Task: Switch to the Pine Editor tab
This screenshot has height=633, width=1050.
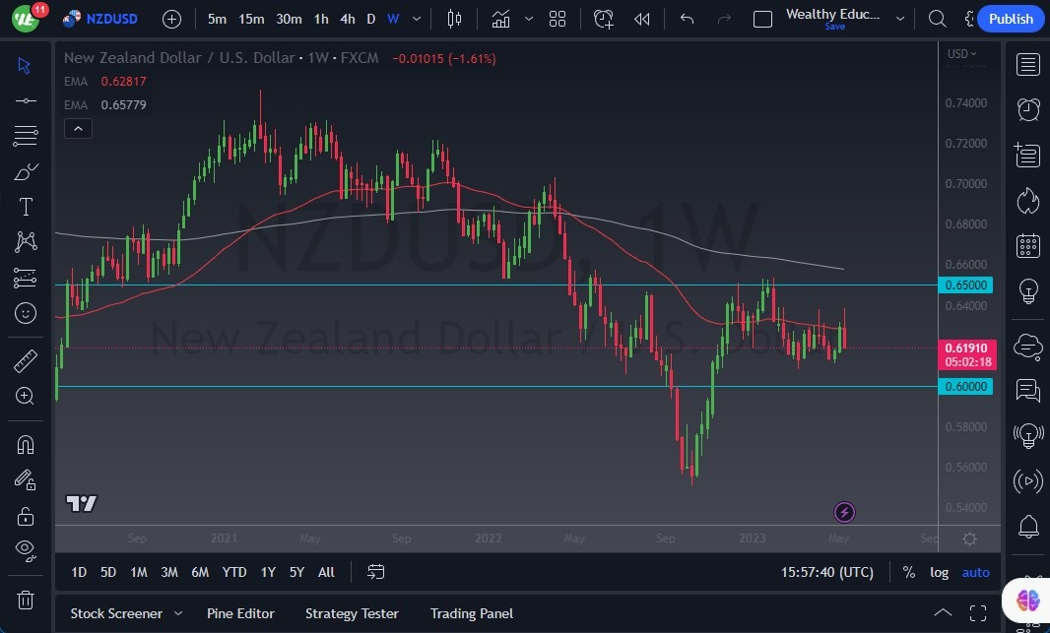Action: coord(240,612)
